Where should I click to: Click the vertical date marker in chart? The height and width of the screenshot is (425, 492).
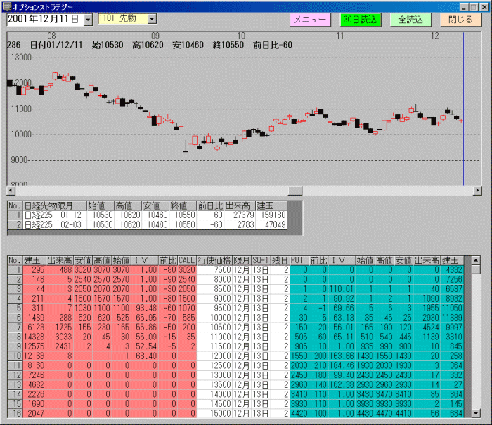(464, 105)
